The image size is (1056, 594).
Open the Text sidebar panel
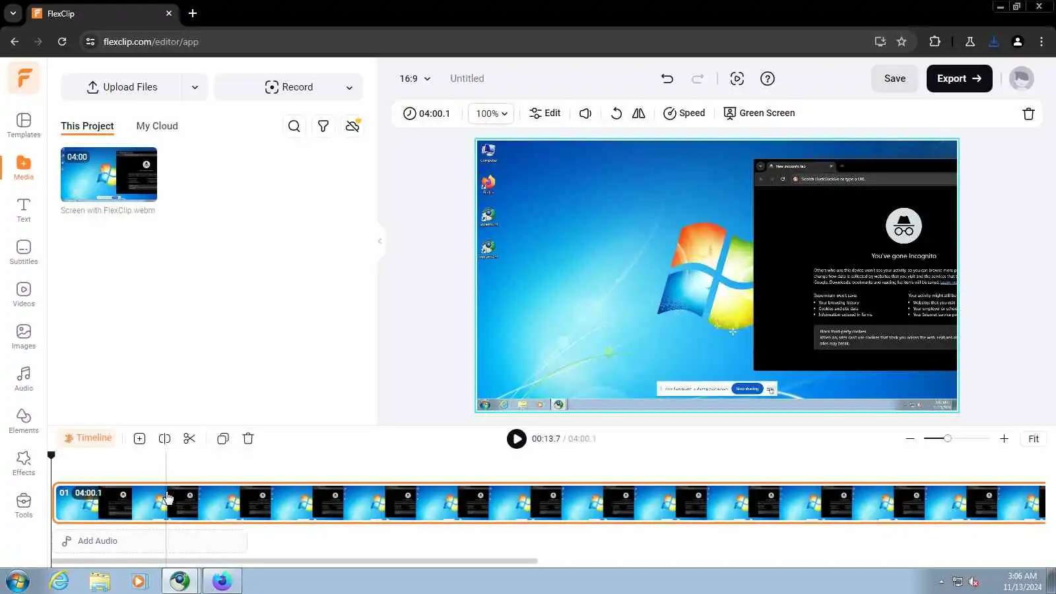(24, 209)
